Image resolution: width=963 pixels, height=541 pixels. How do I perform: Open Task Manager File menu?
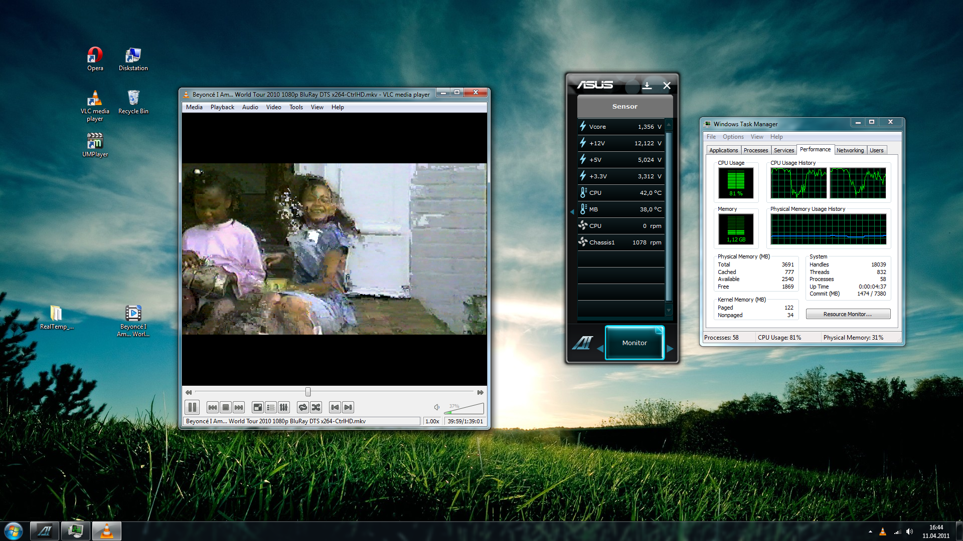(711, 137)
